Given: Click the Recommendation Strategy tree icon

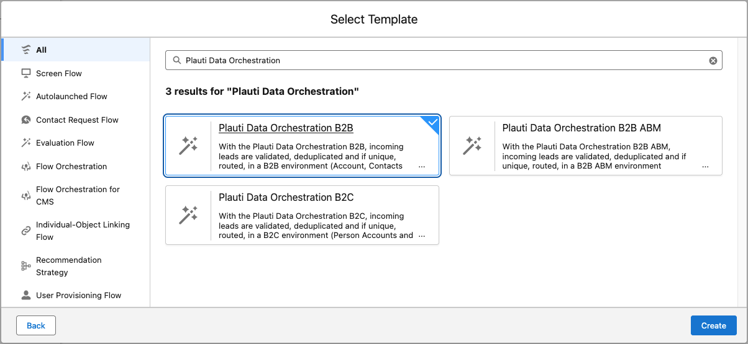Looking at the screenshot, I should coord(26,266).
